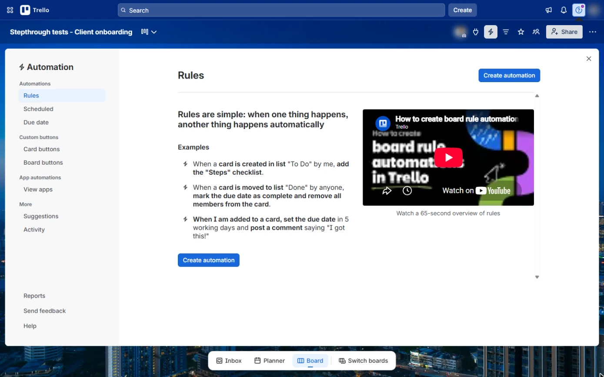604x377 pixels.
Task: Open the board visibility people icon
Action: point(536,32)
